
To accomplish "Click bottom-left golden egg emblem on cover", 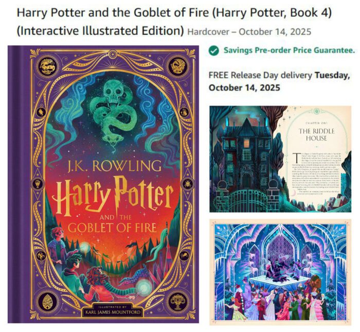I will coord(47,302).
